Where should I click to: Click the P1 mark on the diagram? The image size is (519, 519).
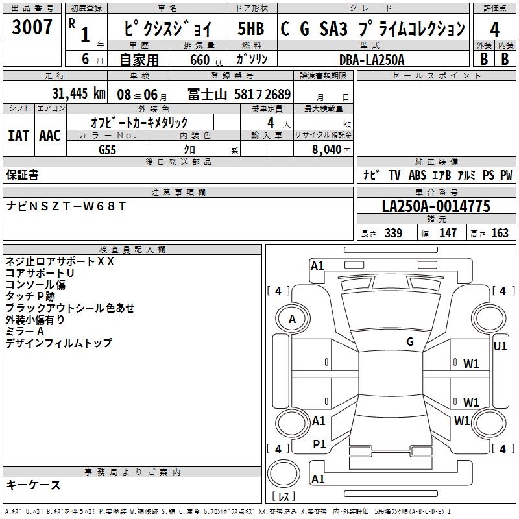(x=319, y=444)
